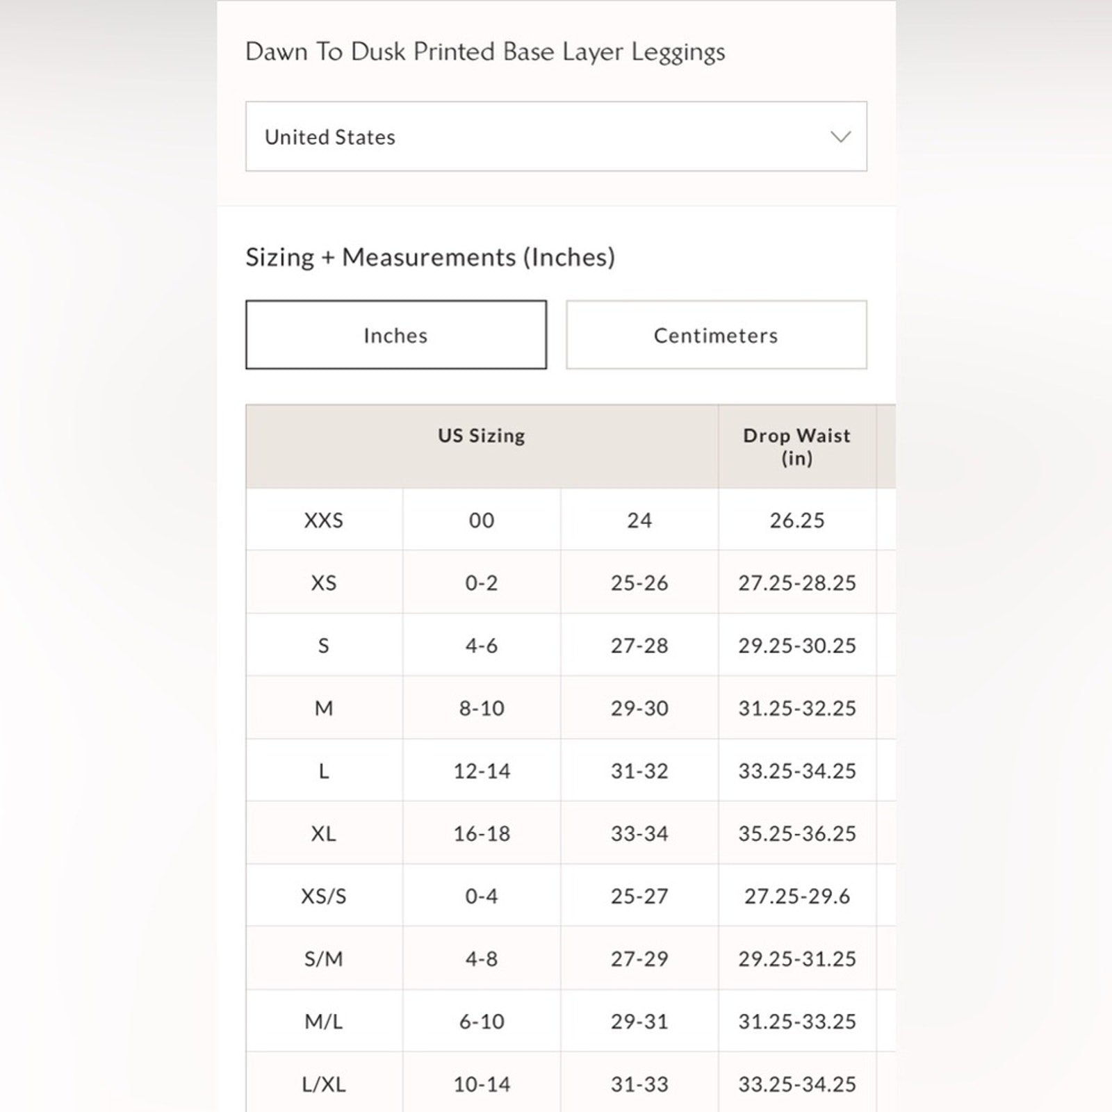
Task: Click the 12-14 US size cell
Action: pos(482,771)
